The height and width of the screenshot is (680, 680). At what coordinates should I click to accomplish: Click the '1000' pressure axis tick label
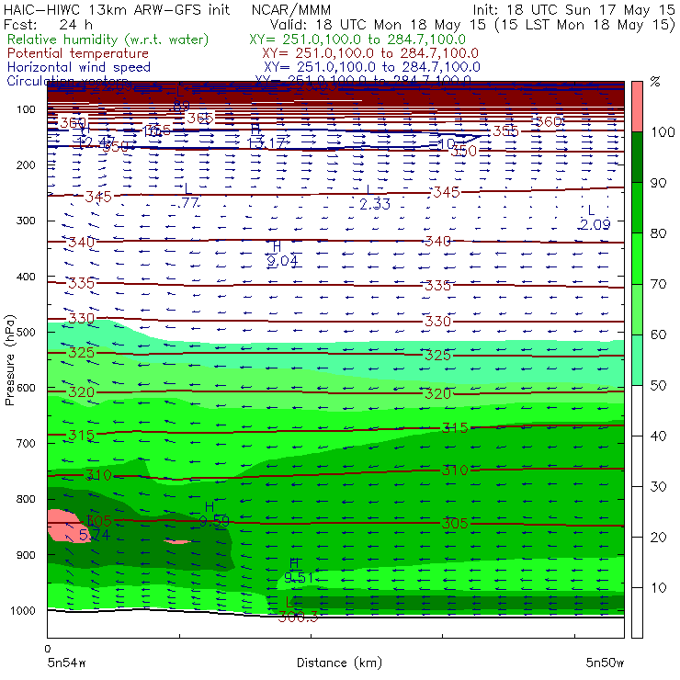(x=23, y=610)
